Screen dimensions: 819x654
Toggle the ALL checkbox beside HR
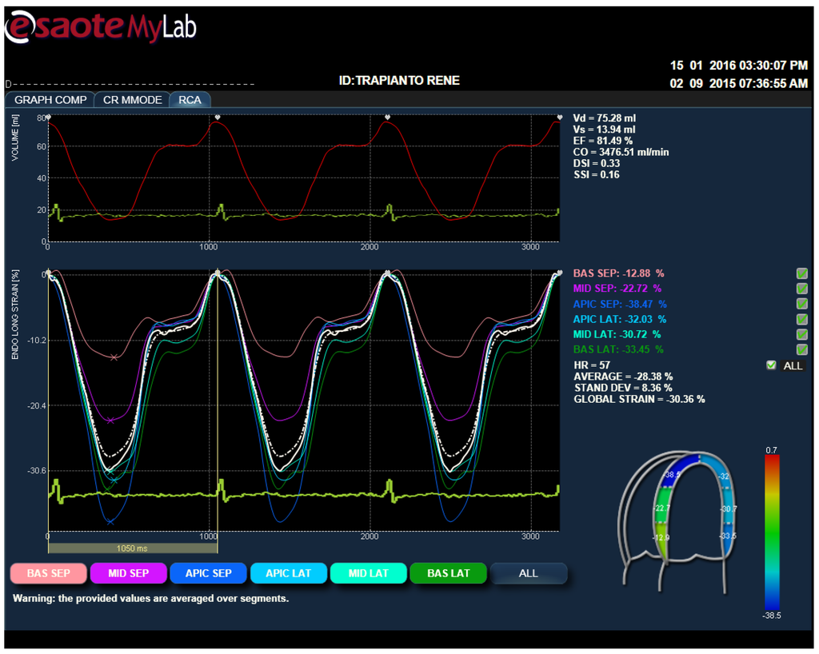pyautogui.click(x=771, y=365)
